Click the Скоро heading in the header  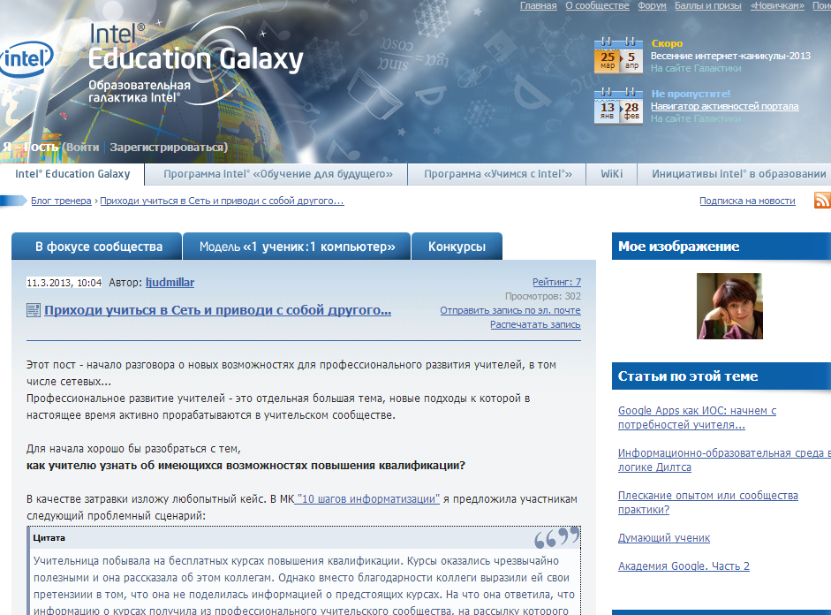coord(667,43)
